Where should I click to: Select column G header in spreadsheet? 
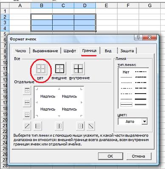click(150, 6)
